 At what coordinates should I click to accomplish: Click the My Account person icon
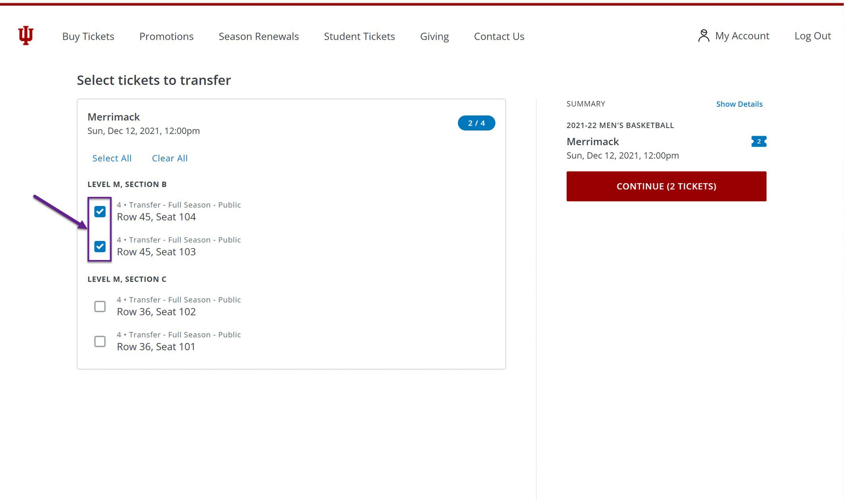pos(704,36)
